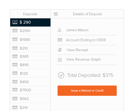The height and width of the screenshot is (111, 135).
Task: Issue a Refund or Credit
Action: (87, 91)
